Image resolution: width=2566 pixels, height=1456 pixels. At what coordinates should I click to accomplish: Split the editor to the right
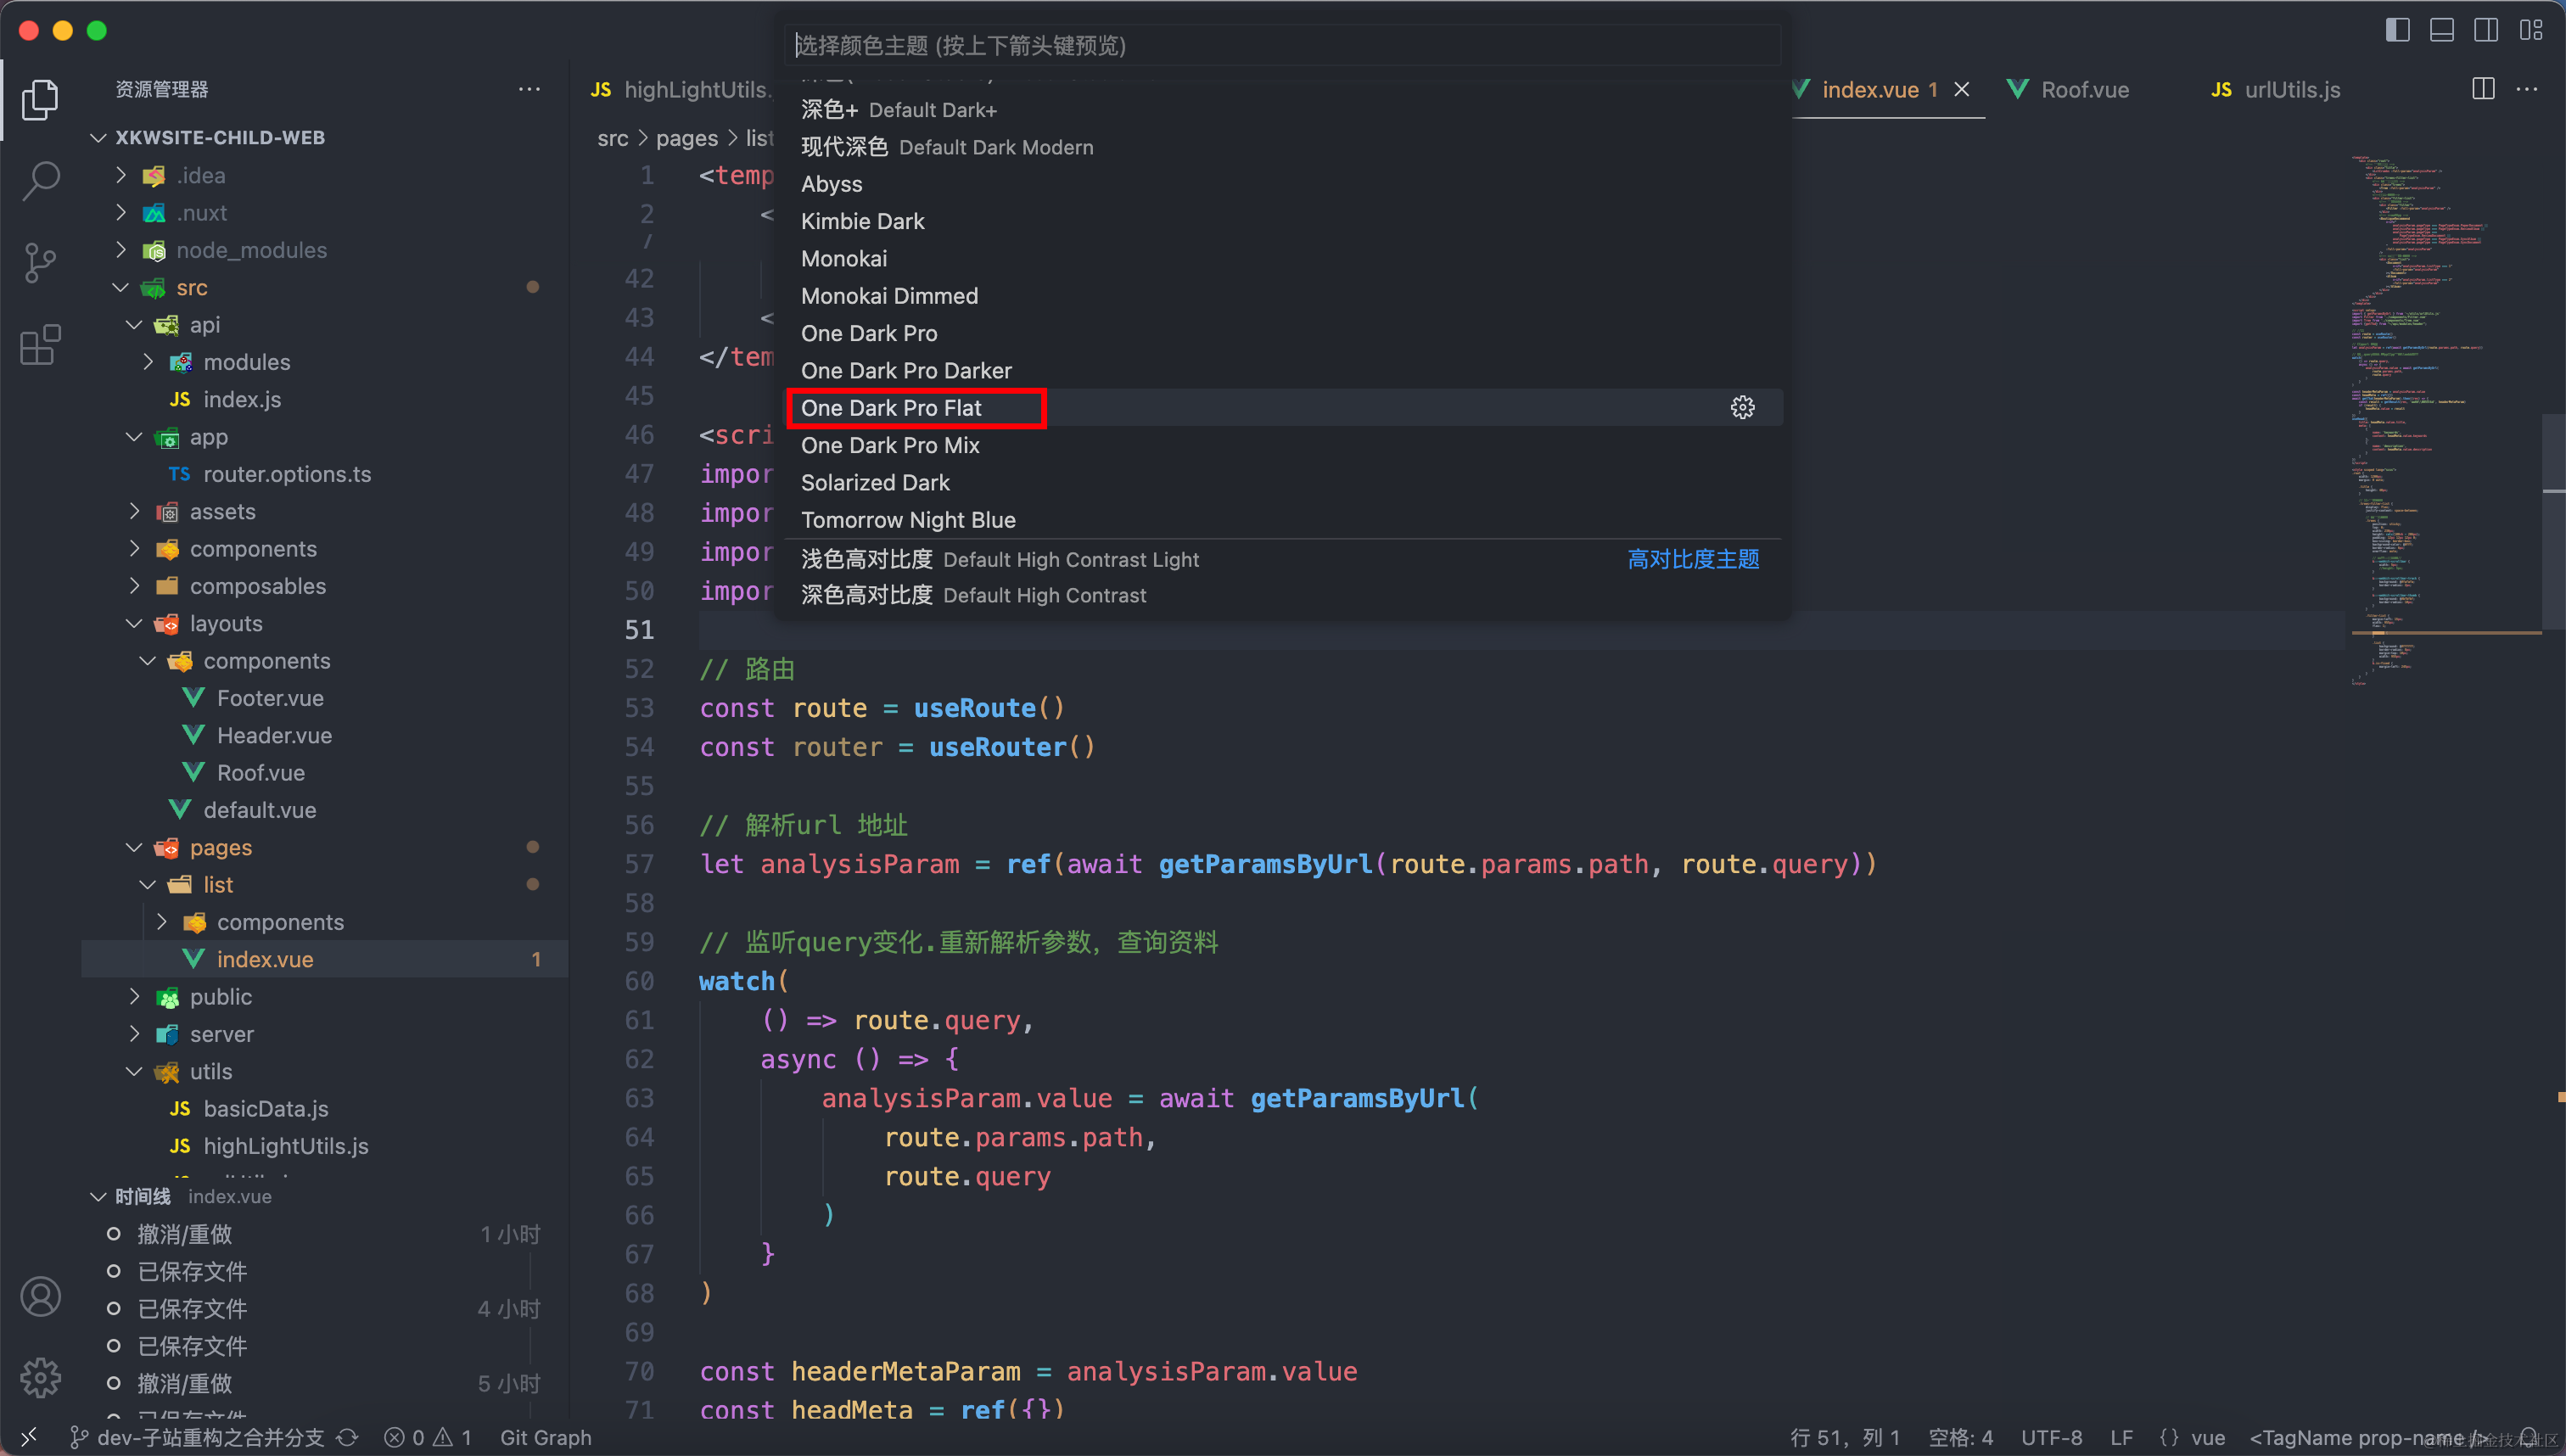(x=2483, y=89)
